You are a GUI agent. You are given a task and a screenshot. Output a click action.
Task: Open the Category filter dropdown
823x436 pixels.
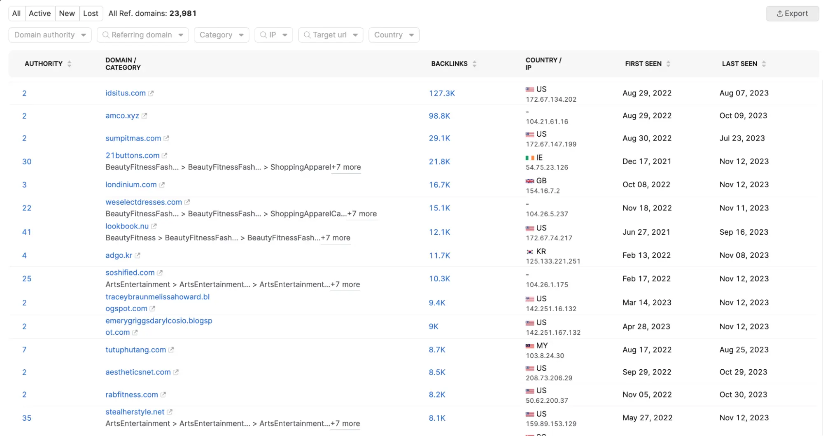point(221,35)
